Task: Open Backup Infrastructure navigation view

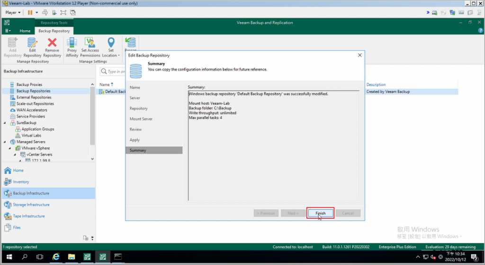Action: [49, 193]
